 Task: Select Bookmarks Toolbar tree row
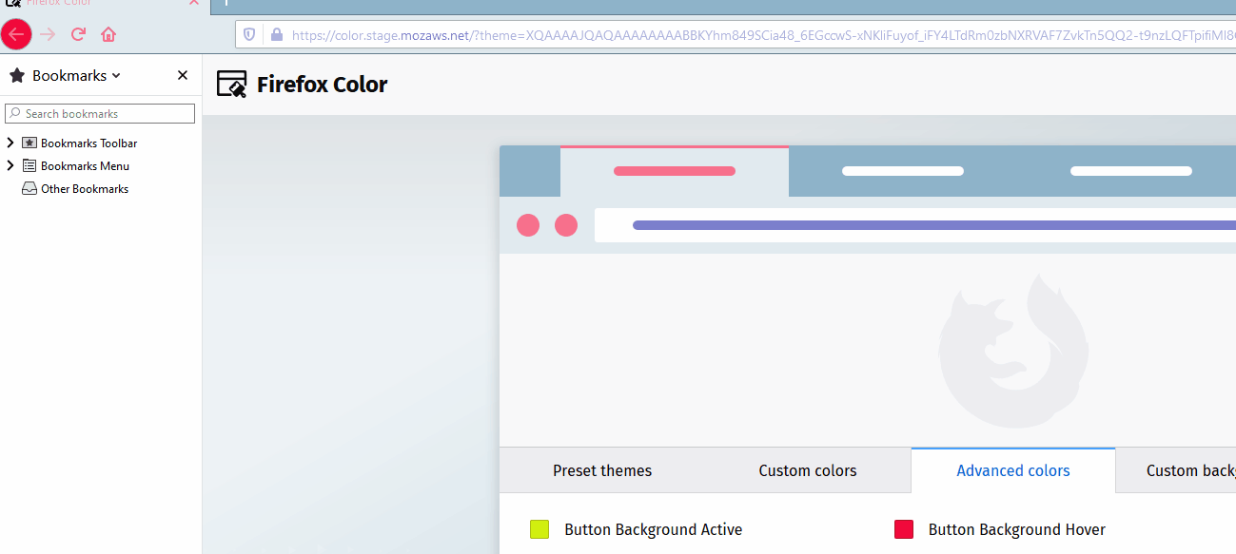click(101, 143)
